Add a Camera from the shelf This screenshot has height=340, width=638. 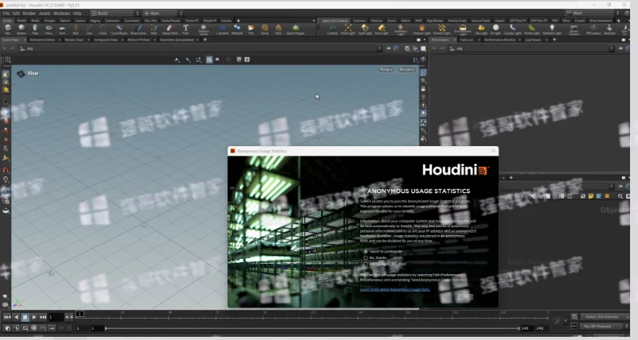click(x=333, y=29)
